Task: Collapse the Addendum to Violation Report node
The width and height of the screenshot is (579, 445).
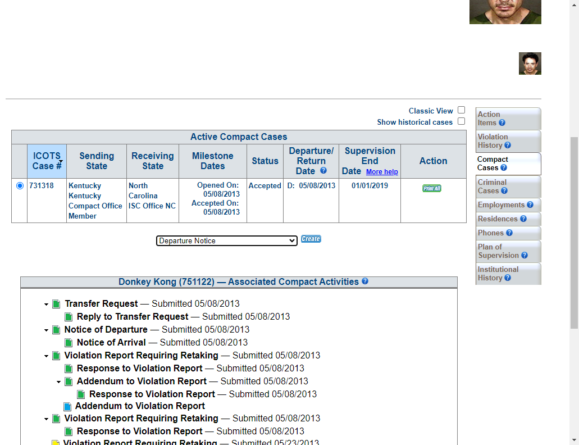Action: tap(59, 382)
